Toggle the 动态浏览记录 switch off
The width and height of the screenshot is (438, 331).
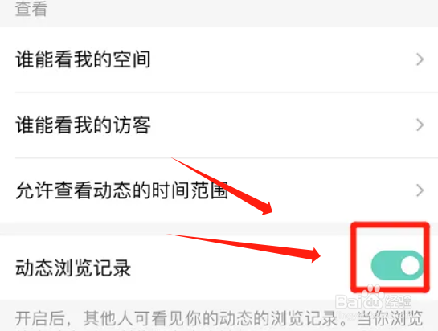pos(398,265)
